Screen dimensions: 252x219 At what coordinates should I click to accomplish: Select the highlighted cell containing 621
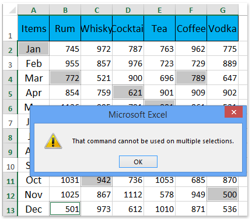click(x=128, y=92)
